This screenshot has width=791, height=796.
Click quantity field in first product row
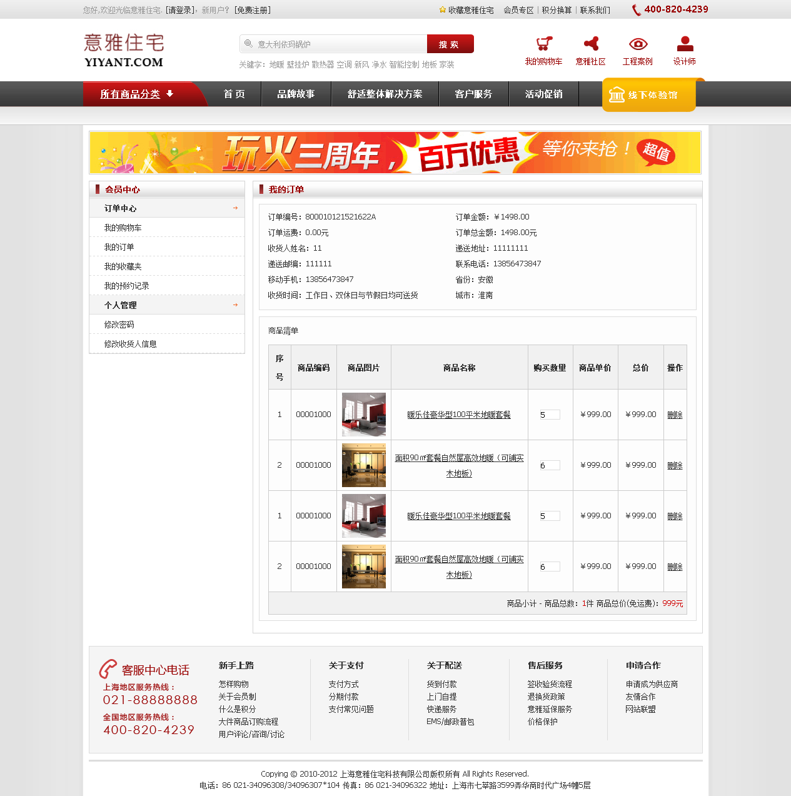pyautogui.click(x=549, y=415)
